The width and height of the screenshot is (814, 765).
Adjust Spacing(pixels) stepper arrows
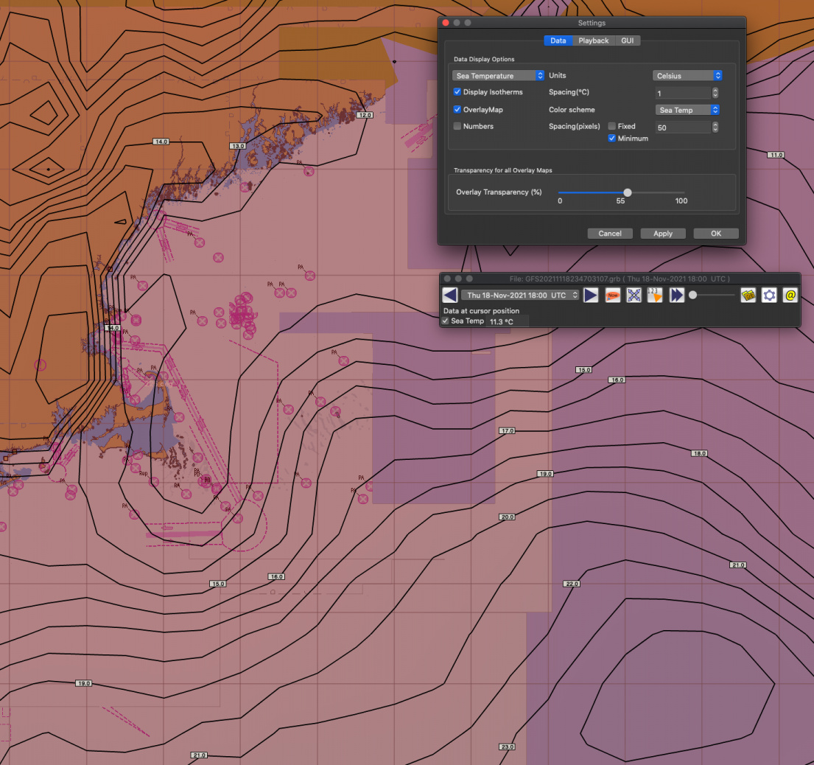pos(715,128)
